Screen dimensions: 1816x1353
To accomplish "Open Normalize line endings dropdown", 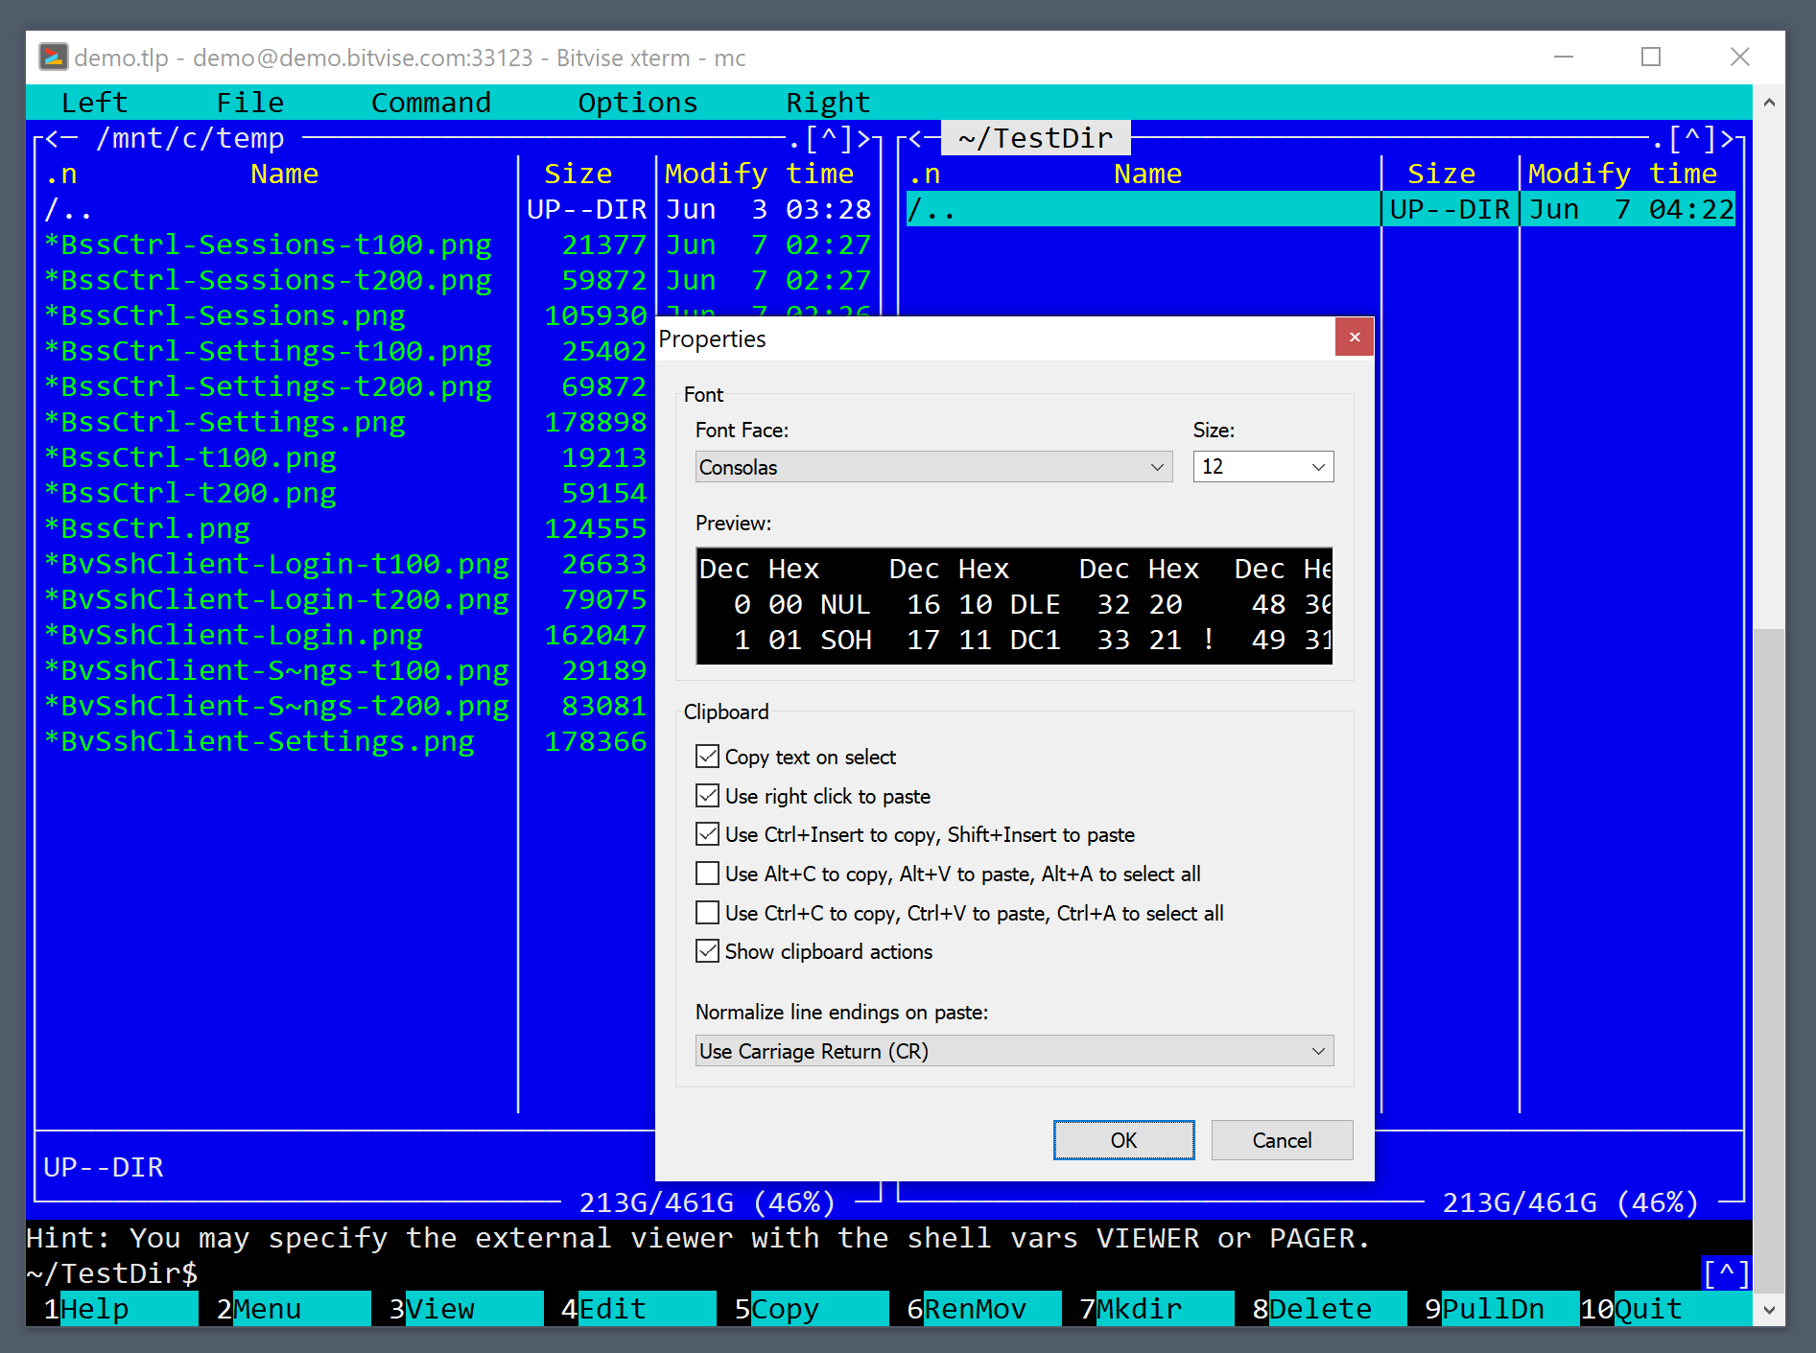I will (1014, 1051).
